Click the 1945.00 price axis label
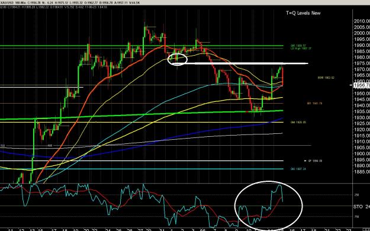Image resolution: width=370 pixels, height=231 pixels. [362, 100]
